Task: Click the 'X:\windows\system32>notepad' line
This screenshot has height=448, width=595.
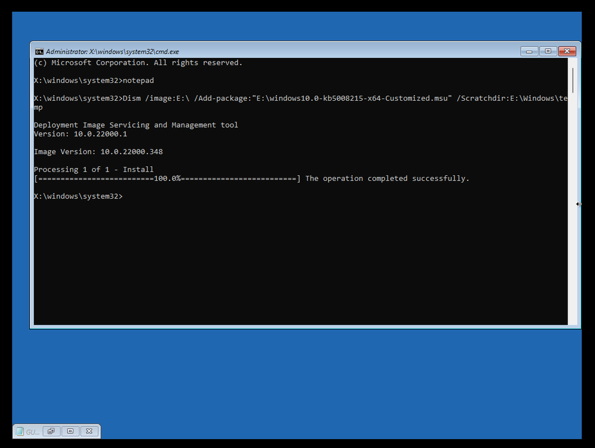Action: [93, 81]
